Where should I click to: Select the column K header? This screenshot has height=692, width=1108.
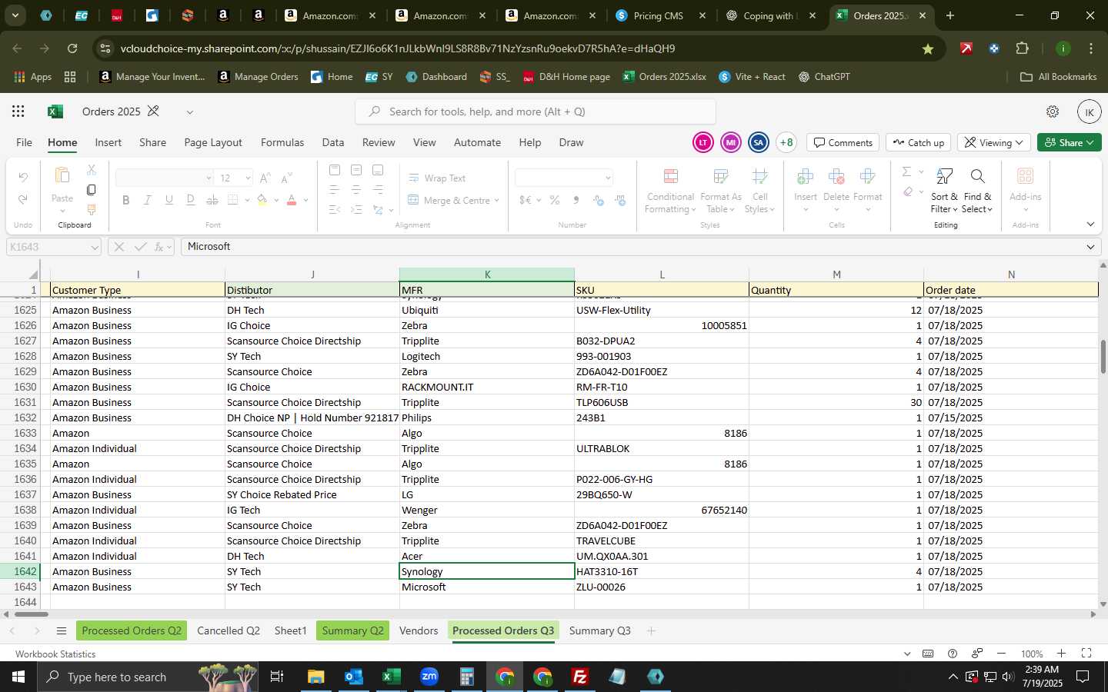tap(487, 274)
